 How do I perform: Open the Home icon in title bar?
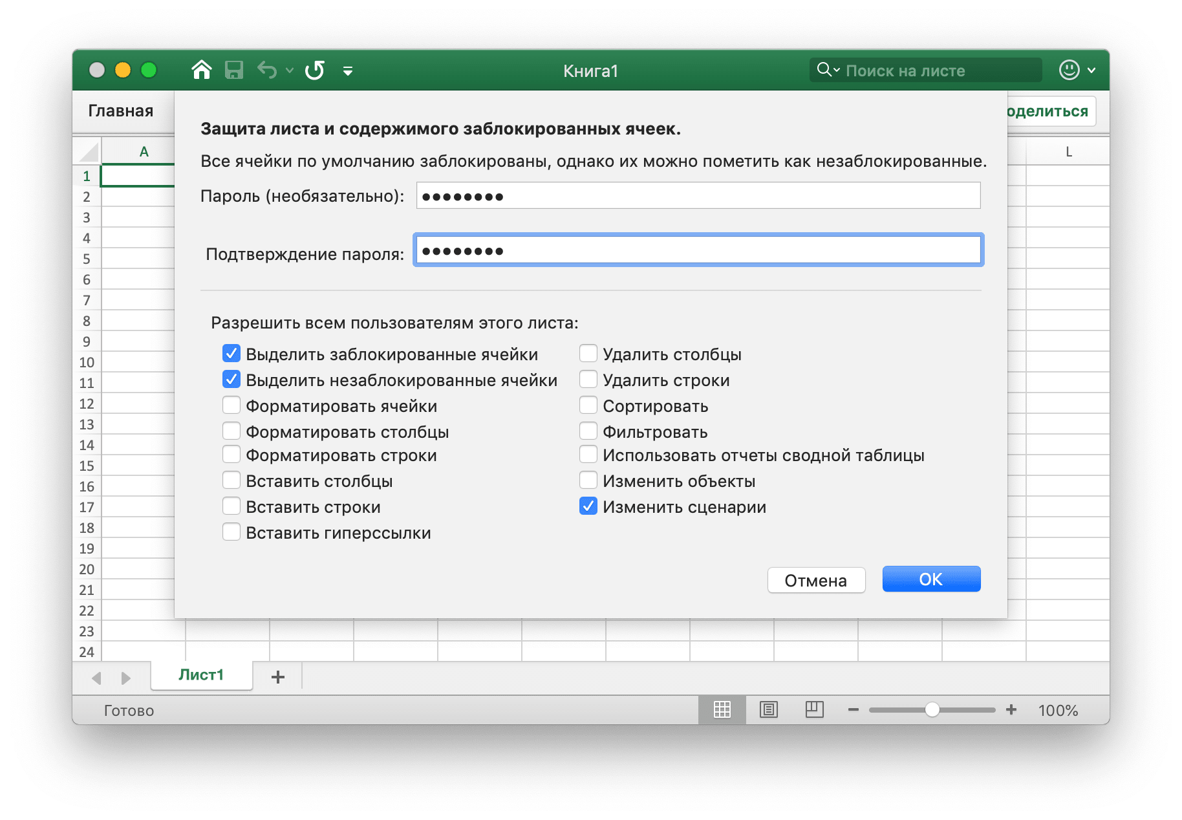coord(202,70)
